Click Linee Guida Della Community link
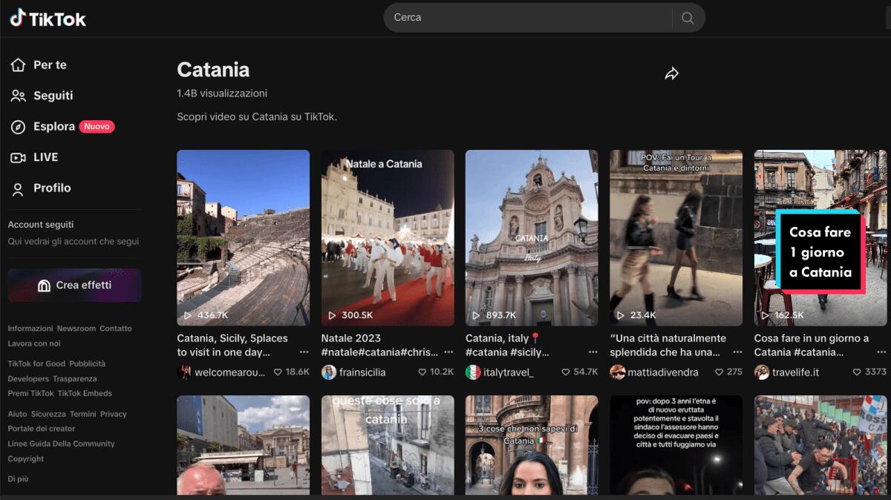Image resolution: width=891 pixels, height=500 pixels. (x=62, y=444)
